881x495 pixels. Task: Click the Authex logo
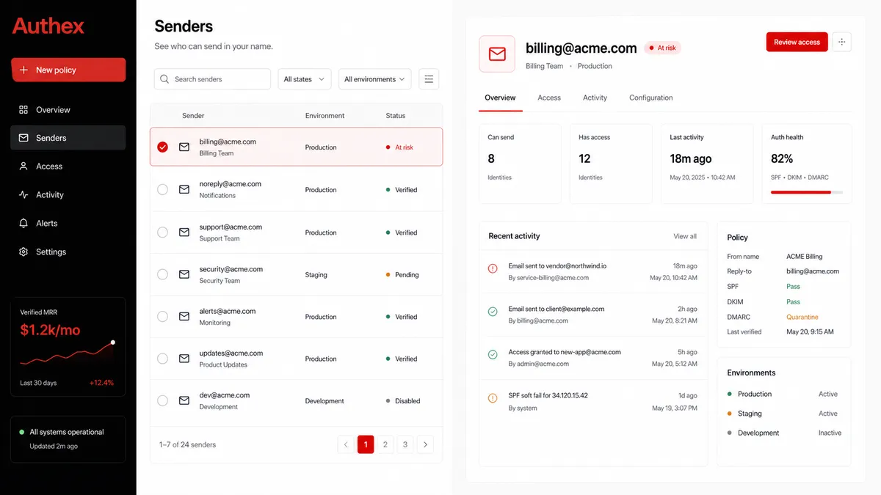(x=48, y=26)
